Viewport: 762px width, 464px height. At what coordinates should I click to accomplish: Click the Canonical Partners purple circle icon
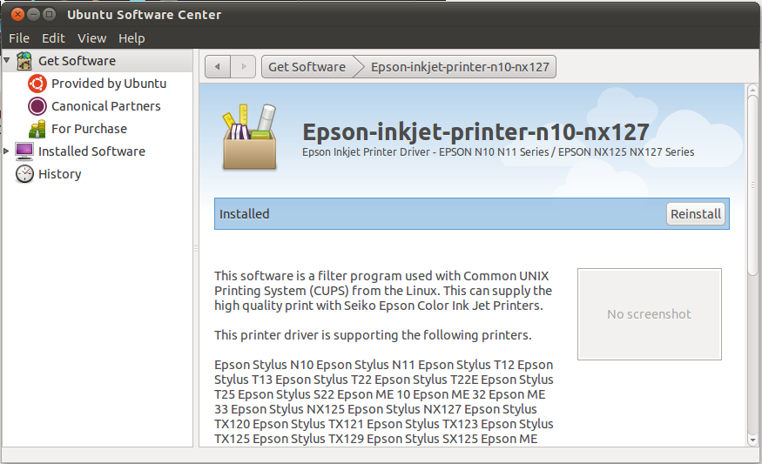click(37, 106)
